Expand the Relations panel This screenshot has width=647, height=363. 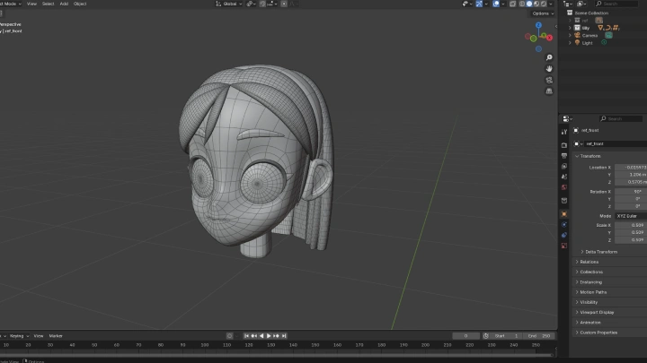pos(577,262)
